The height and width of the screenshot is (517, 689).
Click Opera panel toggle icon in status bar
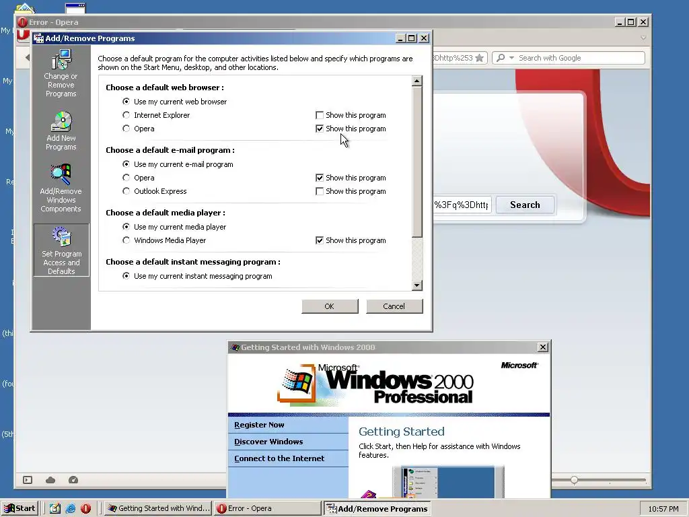click(x=28, y=480)
